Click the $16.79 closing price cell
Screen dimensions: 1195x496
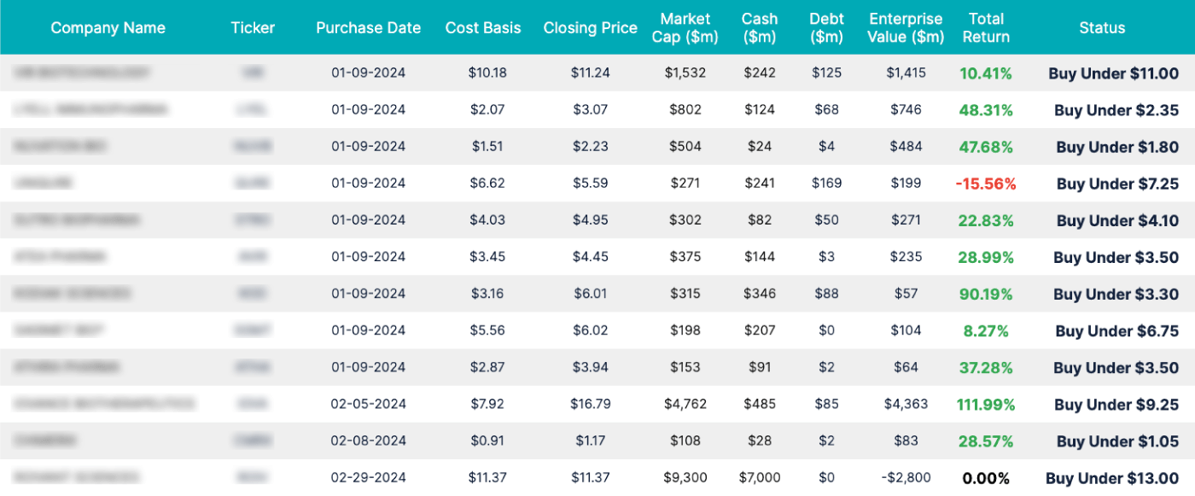[590, 405]
